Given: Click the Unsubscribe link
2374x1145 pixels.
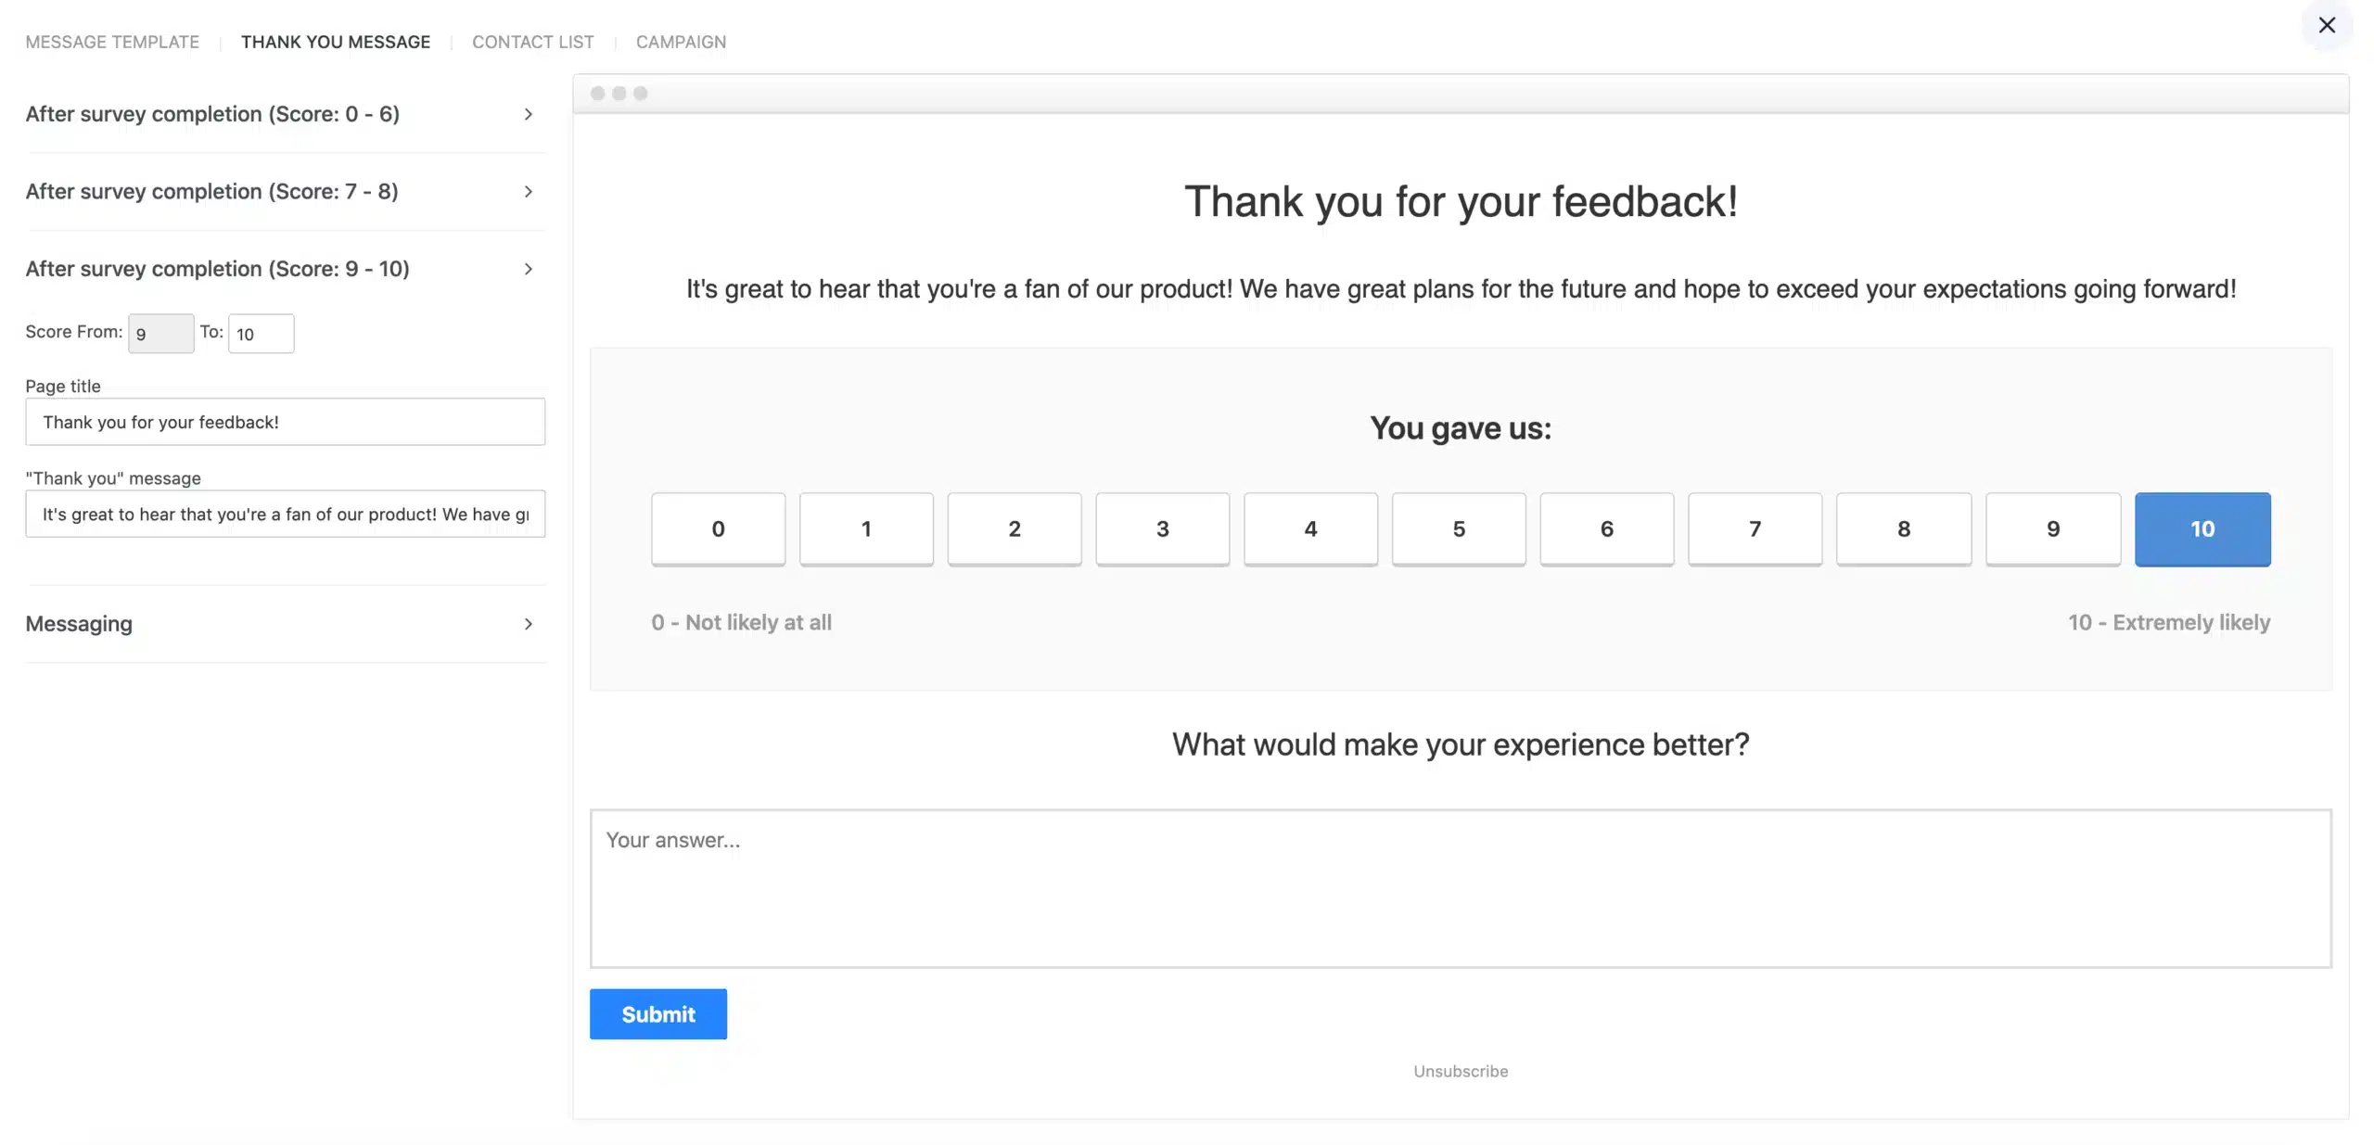Looking at the screenshot, I should click(1461, 1071).
